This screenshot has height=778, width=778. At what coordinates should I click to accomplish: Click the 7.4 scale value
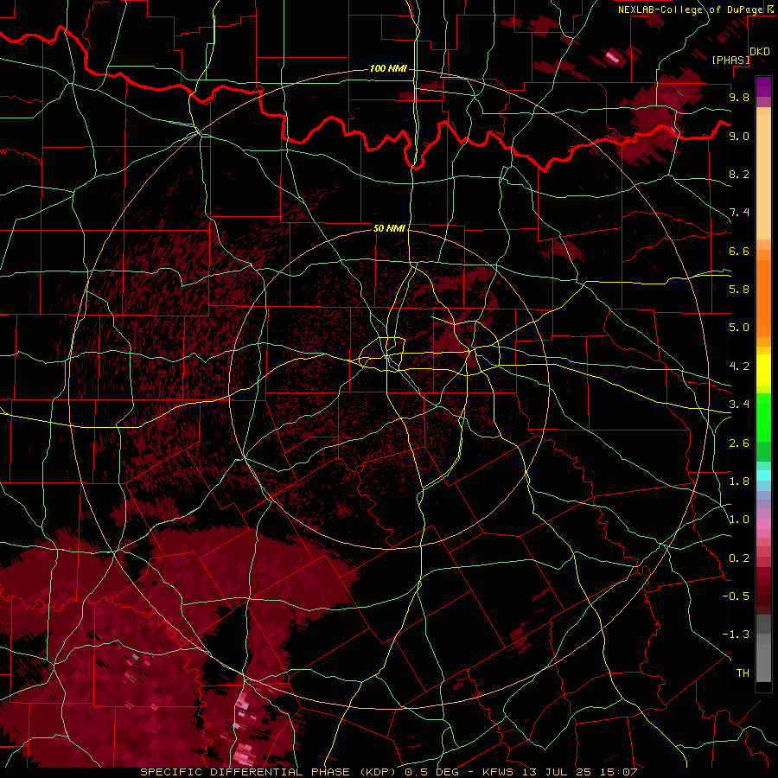(x=739, y=213)
